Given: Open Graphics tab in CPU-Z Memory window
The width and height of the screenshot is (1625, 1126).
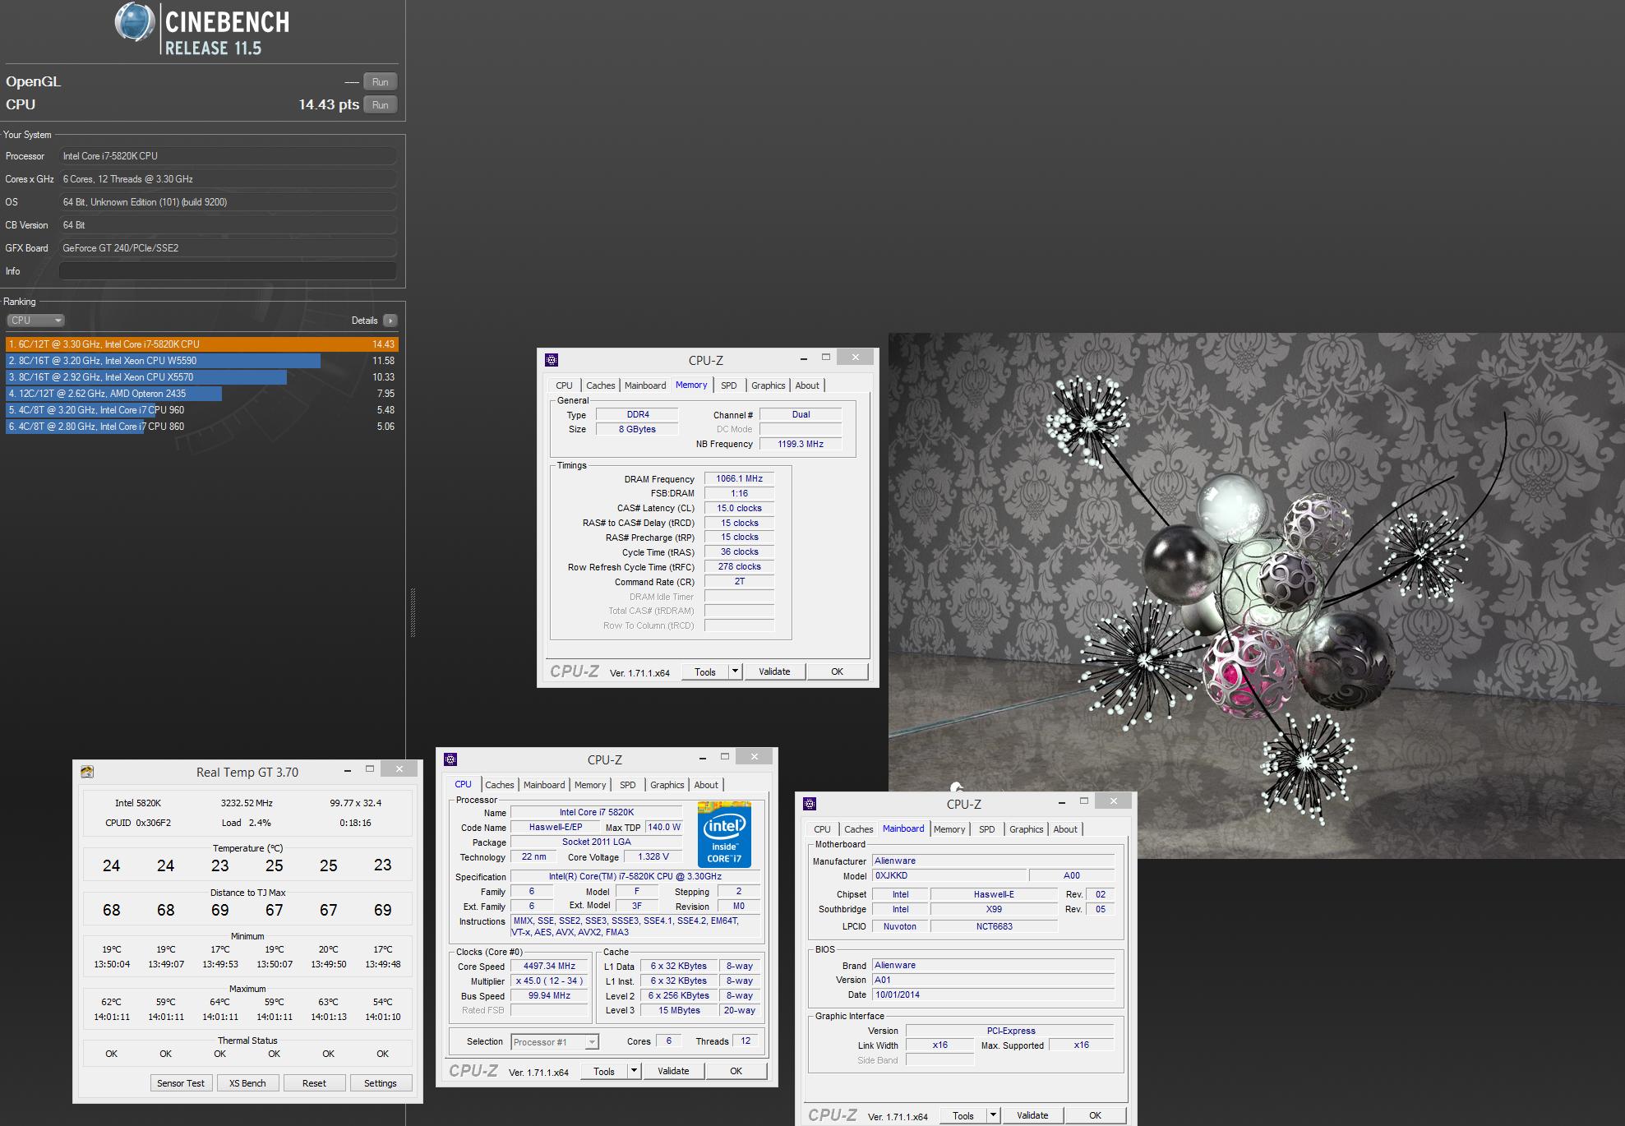Looking at the screenshot, I should tap(768, 385).
